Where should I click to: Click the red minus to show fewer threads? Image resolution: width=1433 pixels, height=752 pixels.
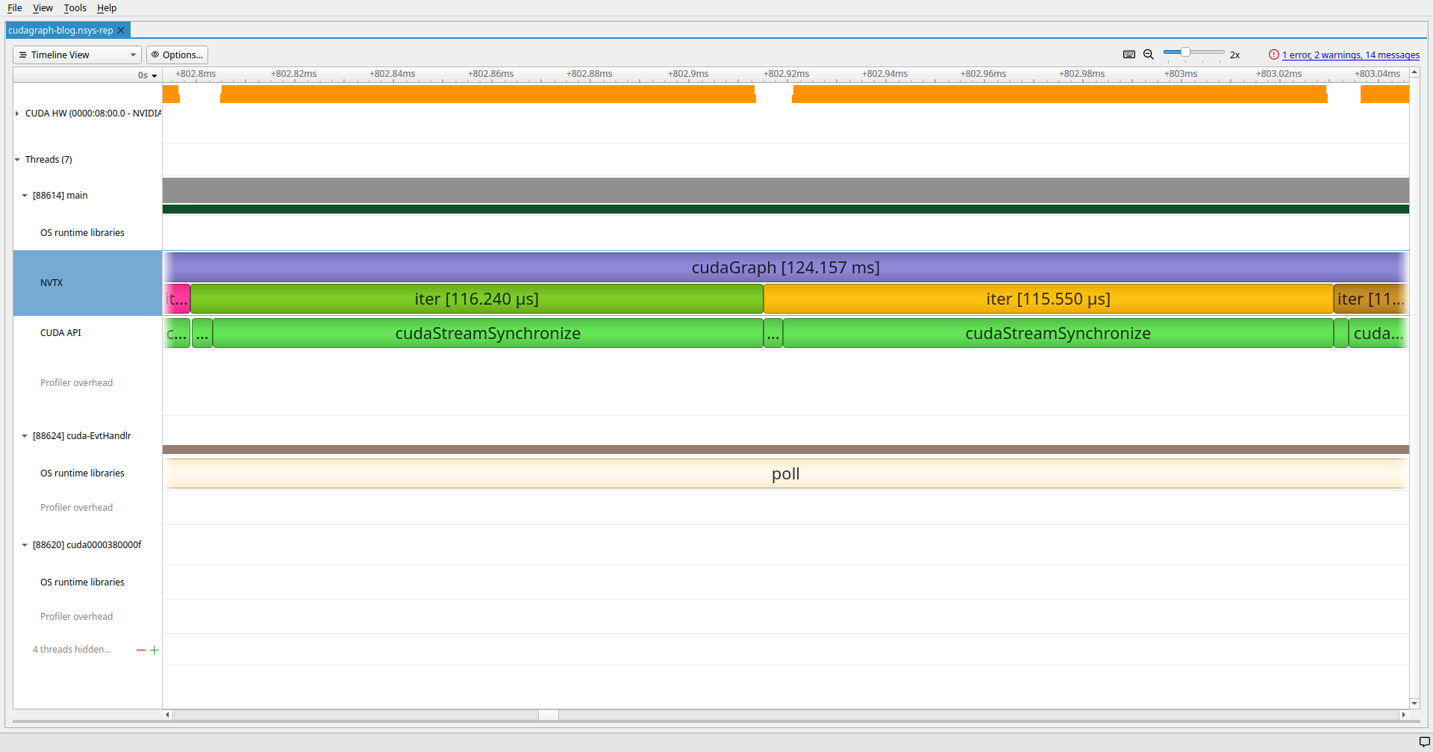pos(140,650)
